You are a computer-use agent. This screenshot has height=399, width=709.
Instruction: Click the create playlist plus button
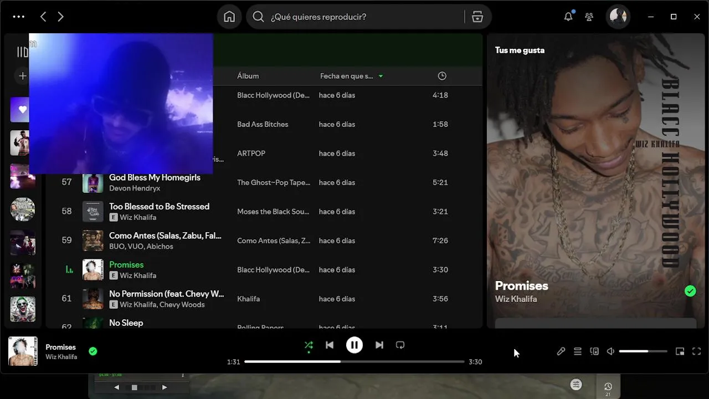click(x=23, y=76)
